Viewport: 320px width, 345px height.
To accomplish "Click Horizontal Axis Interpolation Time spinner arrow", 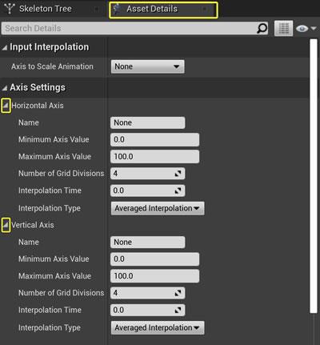I will tap(178, 191).
